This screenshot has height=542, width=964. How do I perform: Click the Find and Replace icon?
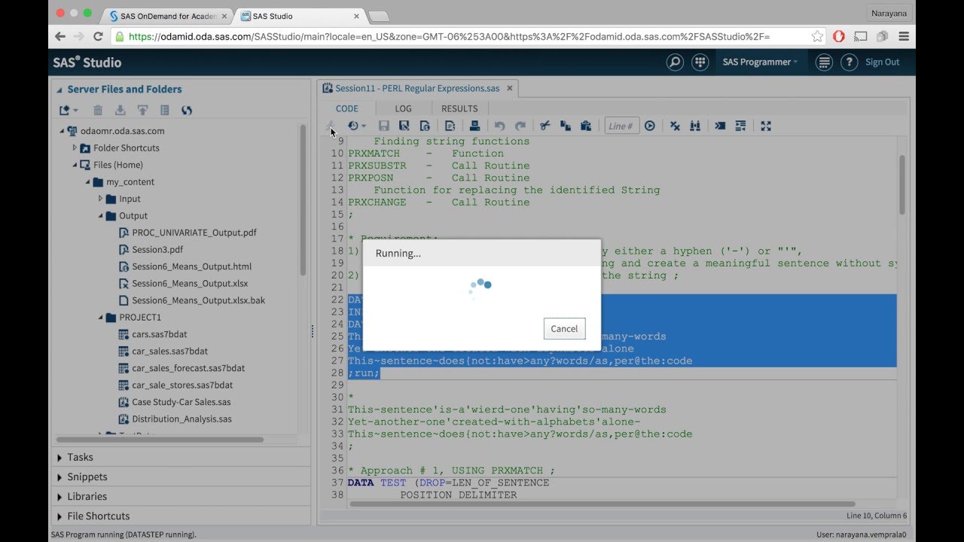coord(695,126)
